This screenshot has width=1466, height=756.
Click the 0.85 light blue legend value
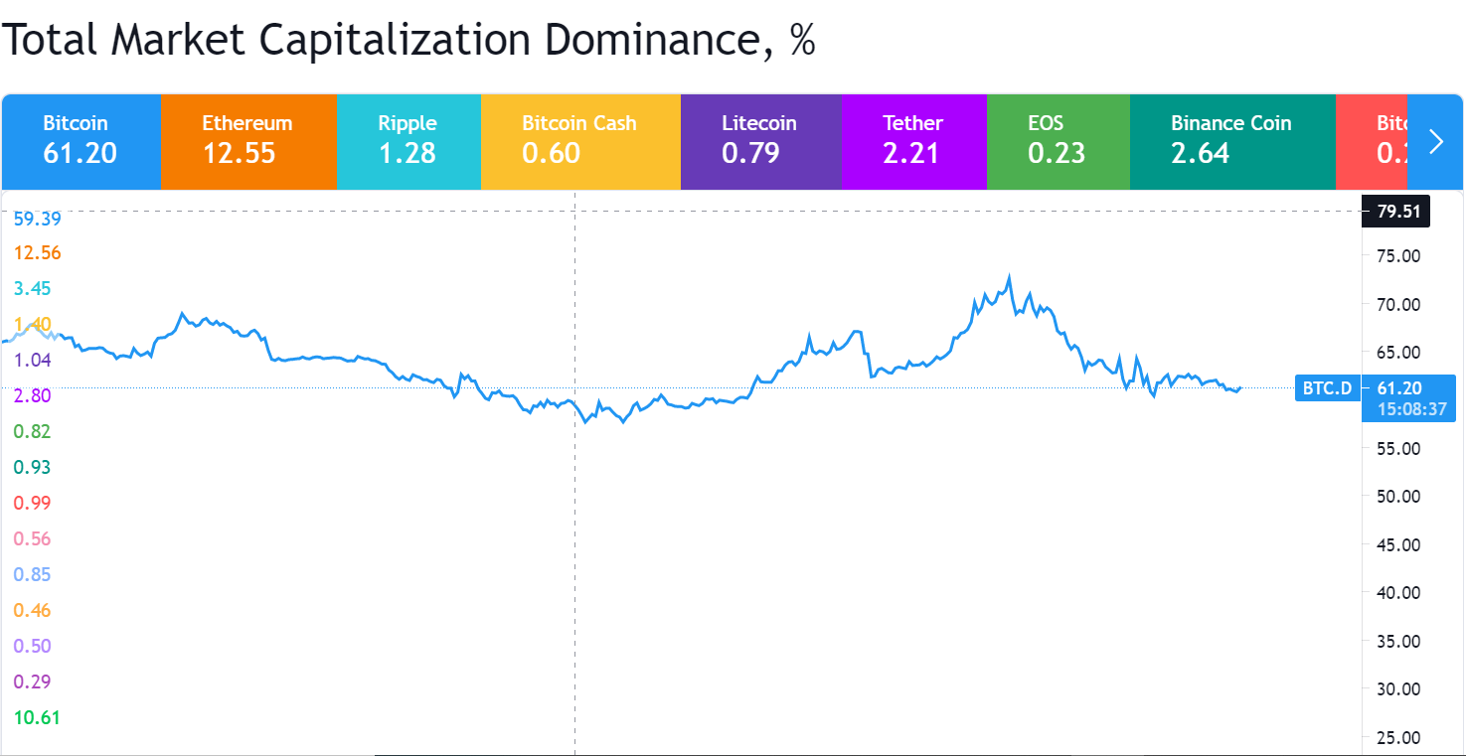33,574
